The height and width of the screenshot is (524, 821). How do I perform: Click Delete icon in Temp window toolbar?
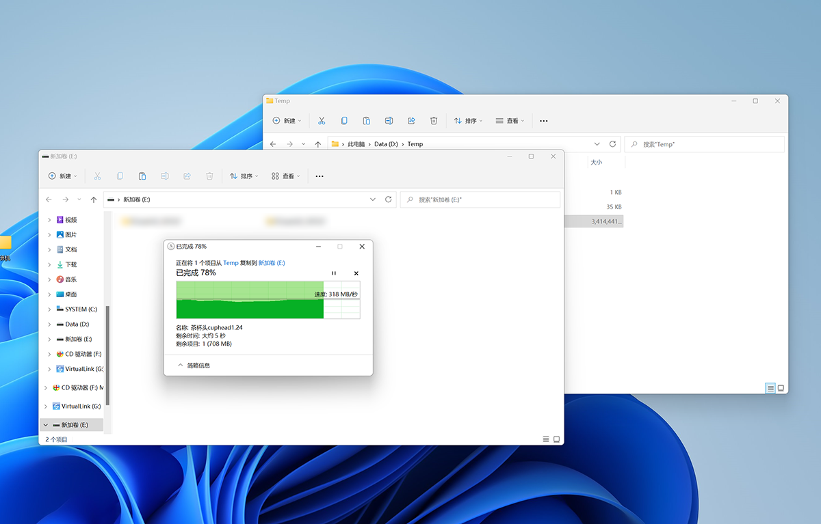point(434,121)
